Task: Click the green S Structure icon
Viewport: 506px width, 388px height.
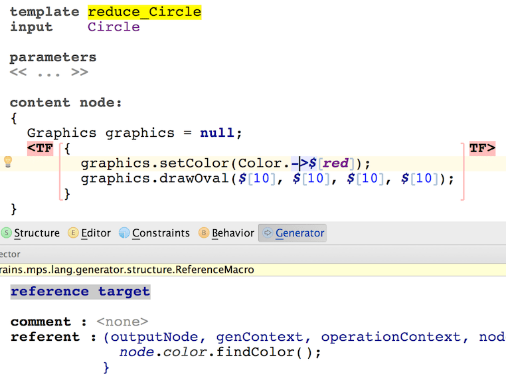Action: pos(7,233)
